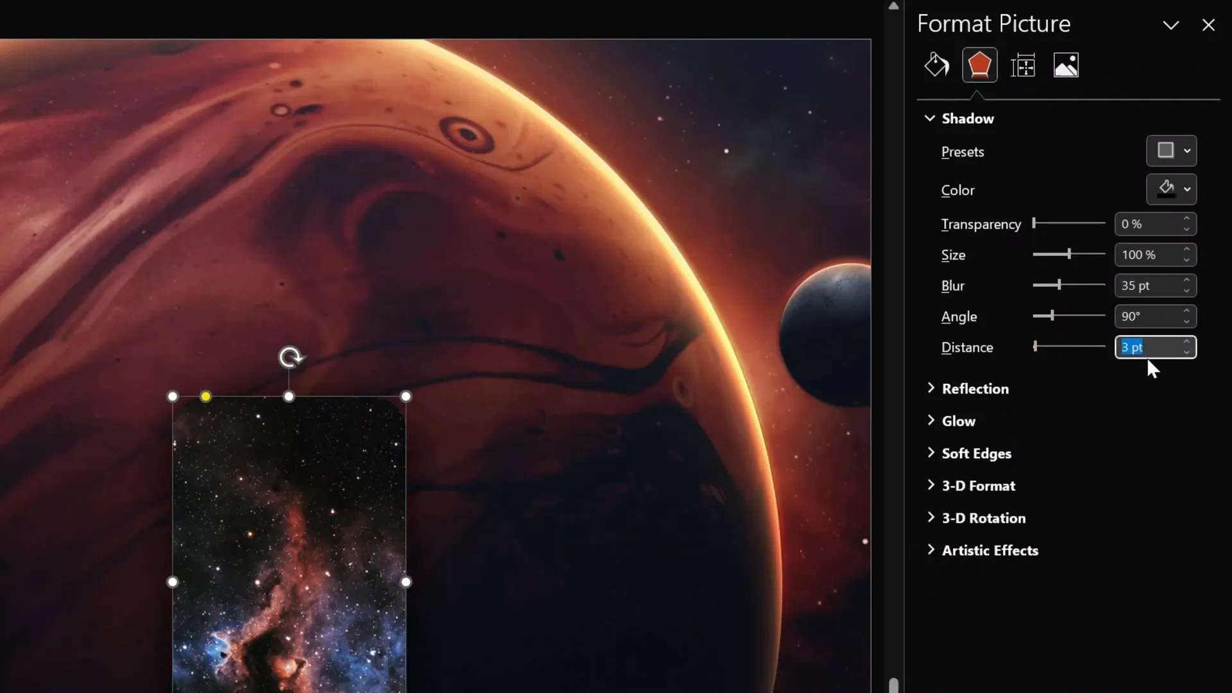
Task: Open the Format Picture pane options chevron
Action: 1171,25
